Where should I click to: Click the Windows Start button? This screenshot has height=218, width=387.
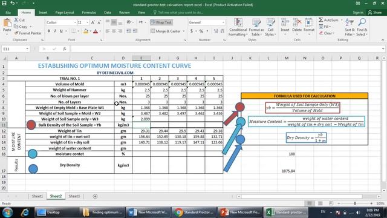tap(7, 212)
